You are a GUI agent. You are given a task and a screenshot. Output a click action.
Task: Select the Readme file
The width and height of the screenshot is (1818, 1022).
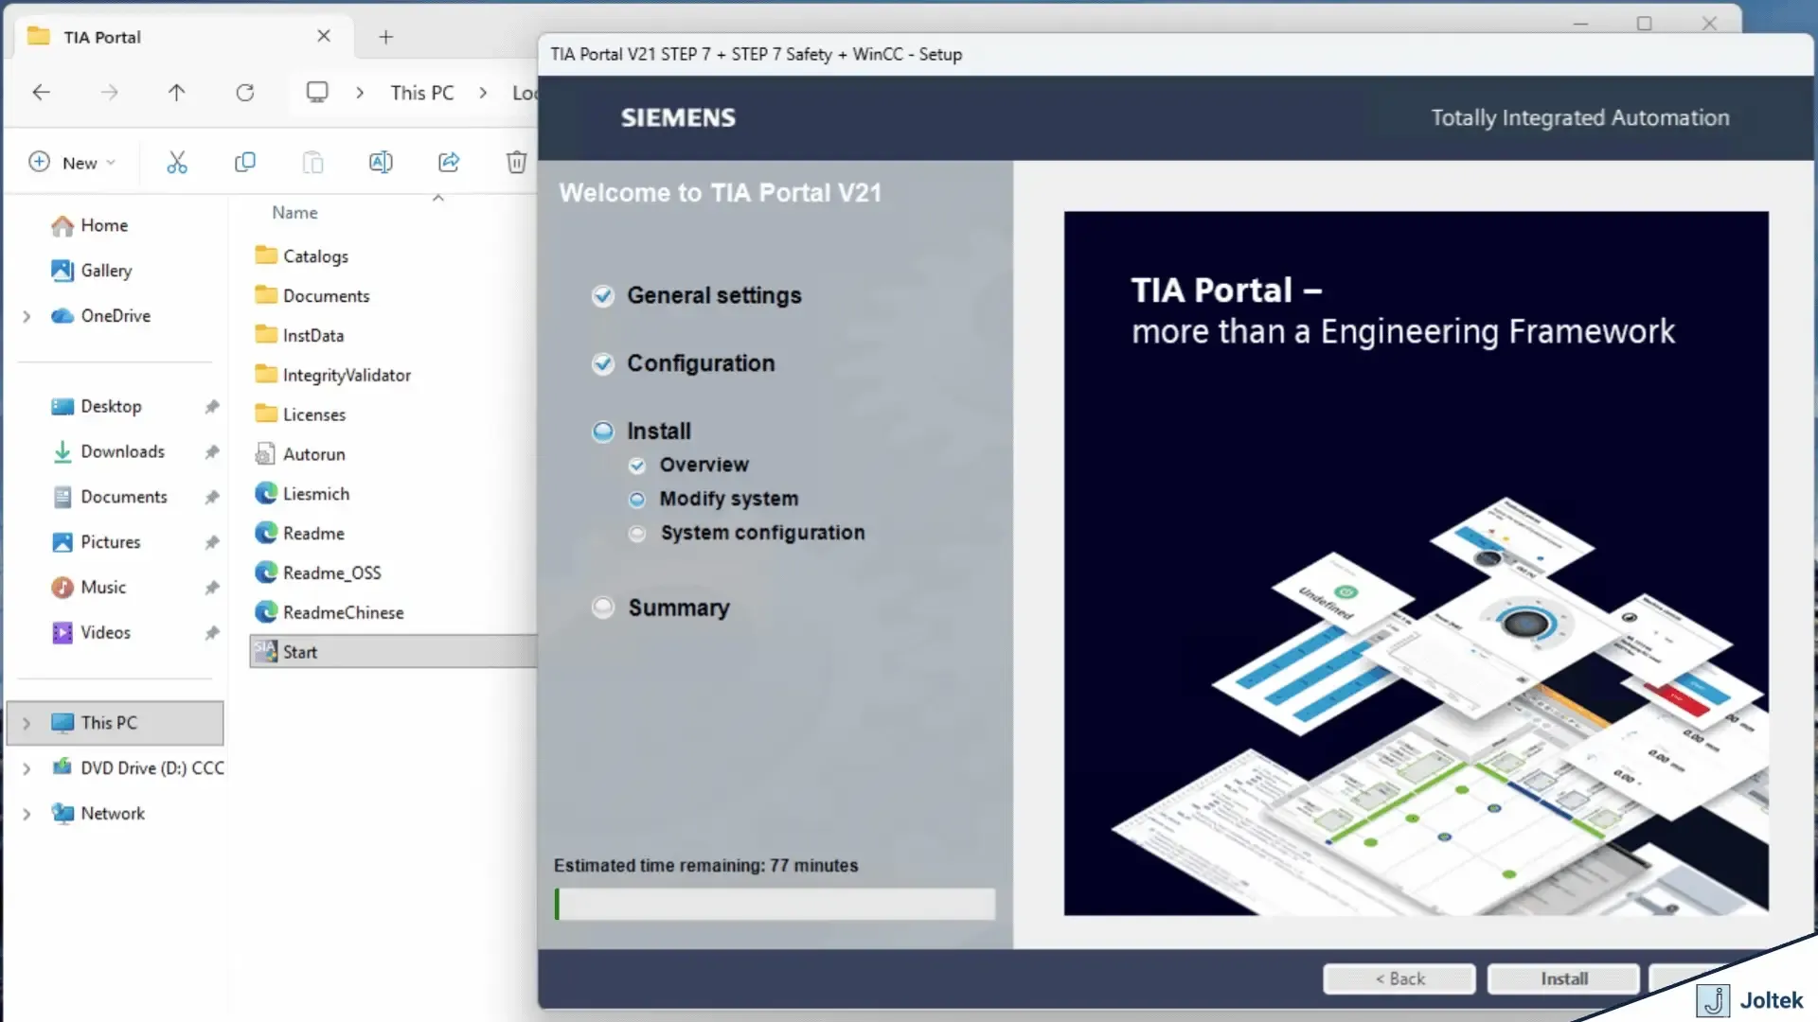tap(299, 534)
